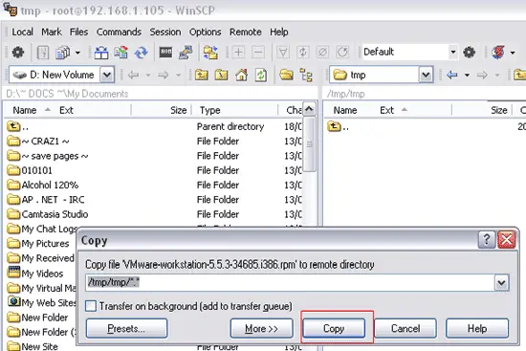
Task: Click the Copy button in dialog
Action: 334,328
